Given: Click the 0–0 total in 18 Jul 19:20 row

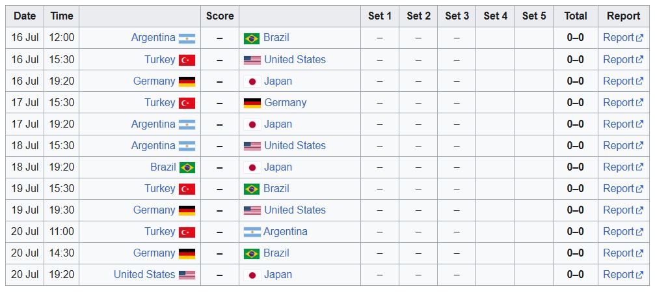Looking at the screenshot, I should 575,167.
